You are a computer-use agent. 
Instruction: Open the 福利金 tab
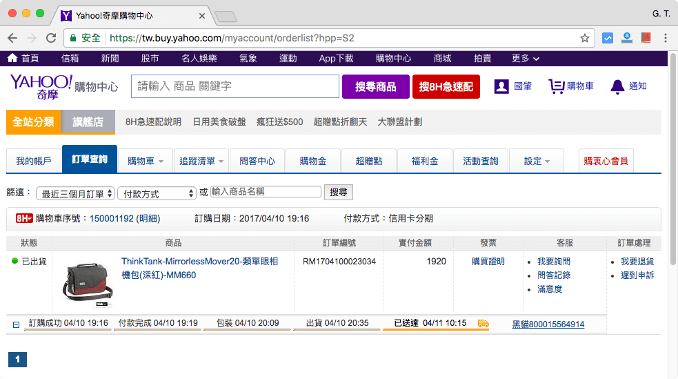[425, 161]
